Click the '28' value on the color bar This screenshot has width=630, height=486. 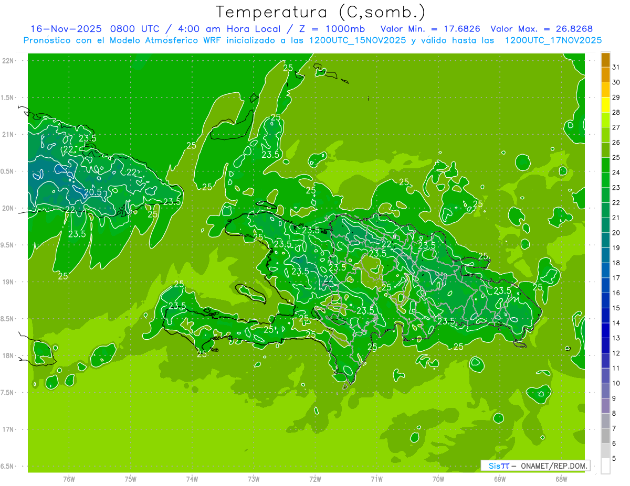tap(616, 112)
